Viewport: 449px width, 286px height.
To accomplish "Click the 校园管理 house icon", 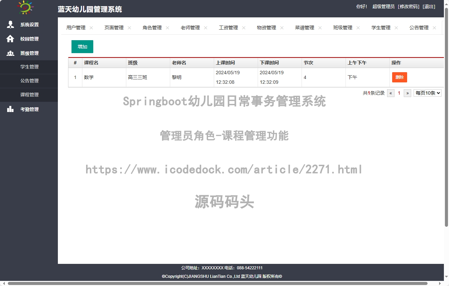I will coord(10,39).
